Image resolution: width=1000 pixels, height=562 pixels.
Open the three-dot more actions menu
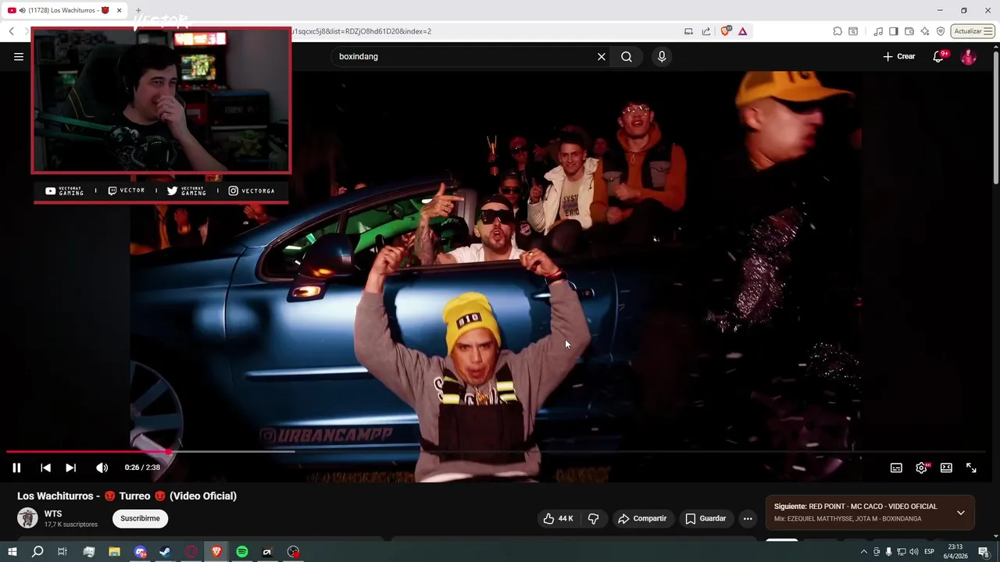point(748,518)
